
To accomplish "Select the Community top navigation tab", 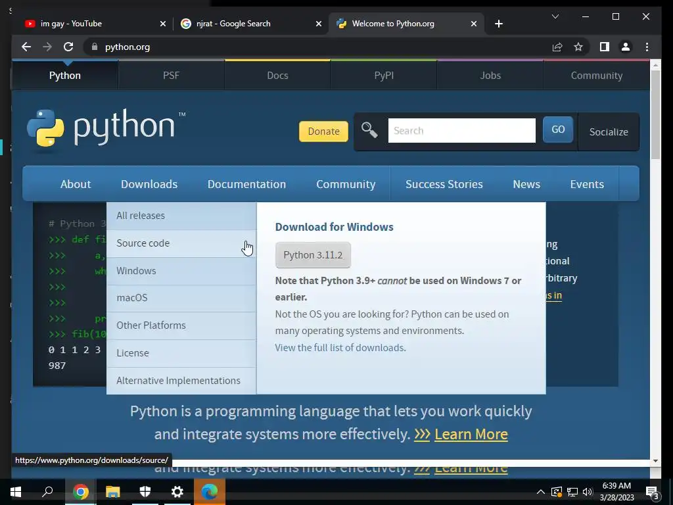I will point(596,75).
